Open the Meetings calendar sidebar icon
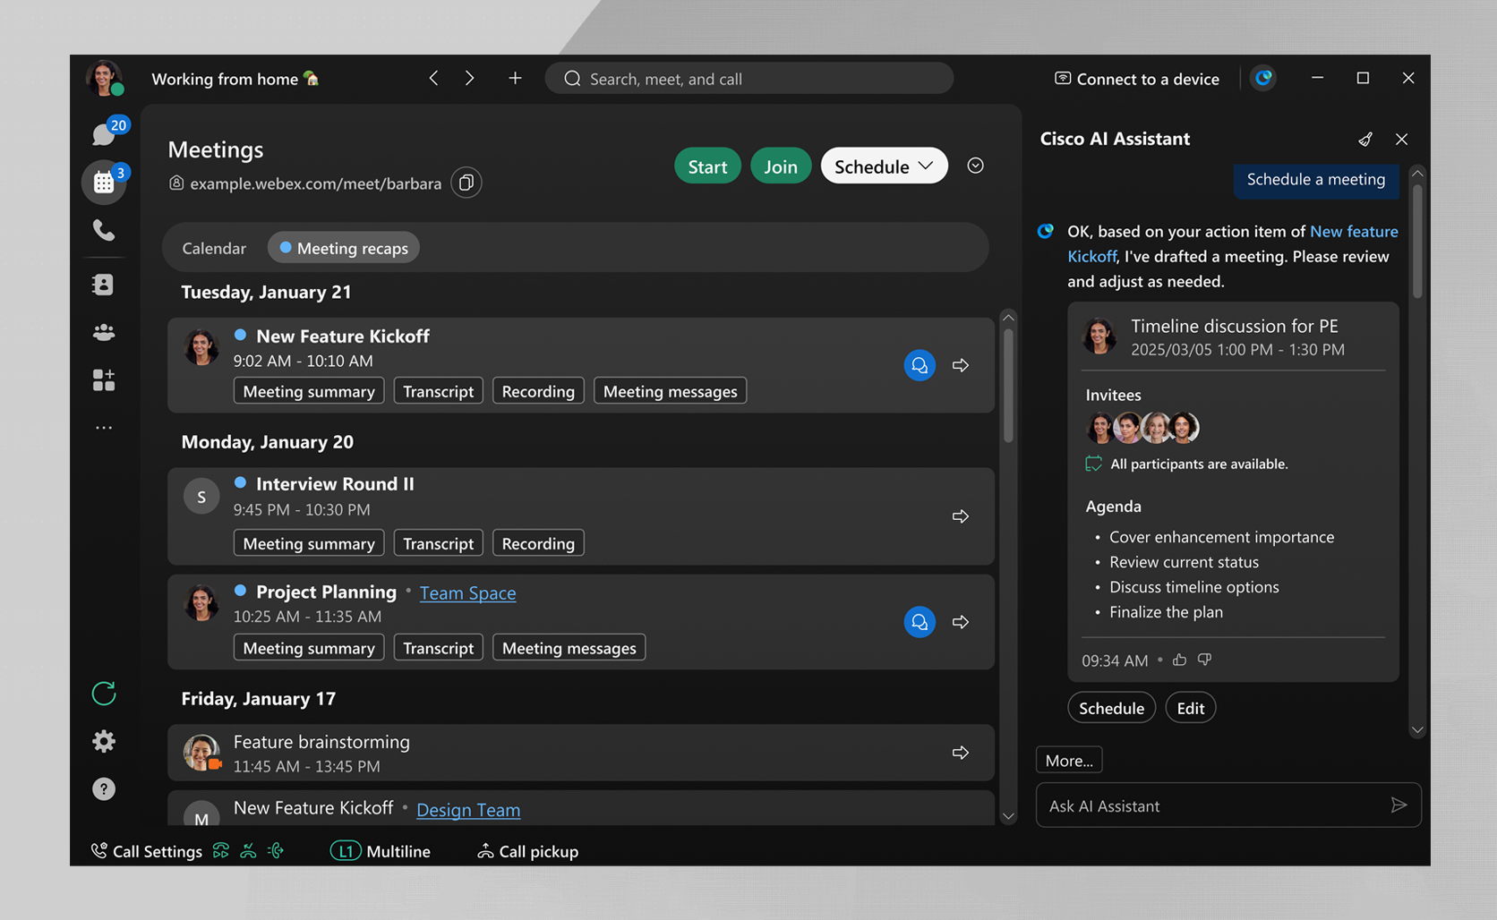The width and height of the screenshot is (1497, 920). point(105,183)
